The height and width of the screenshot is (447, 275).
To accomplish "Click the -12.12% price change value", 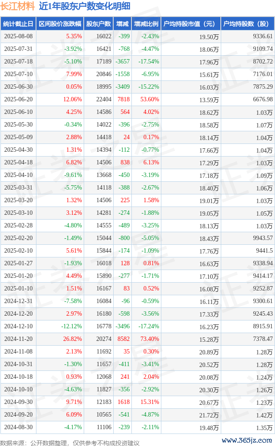I will 72,326.
